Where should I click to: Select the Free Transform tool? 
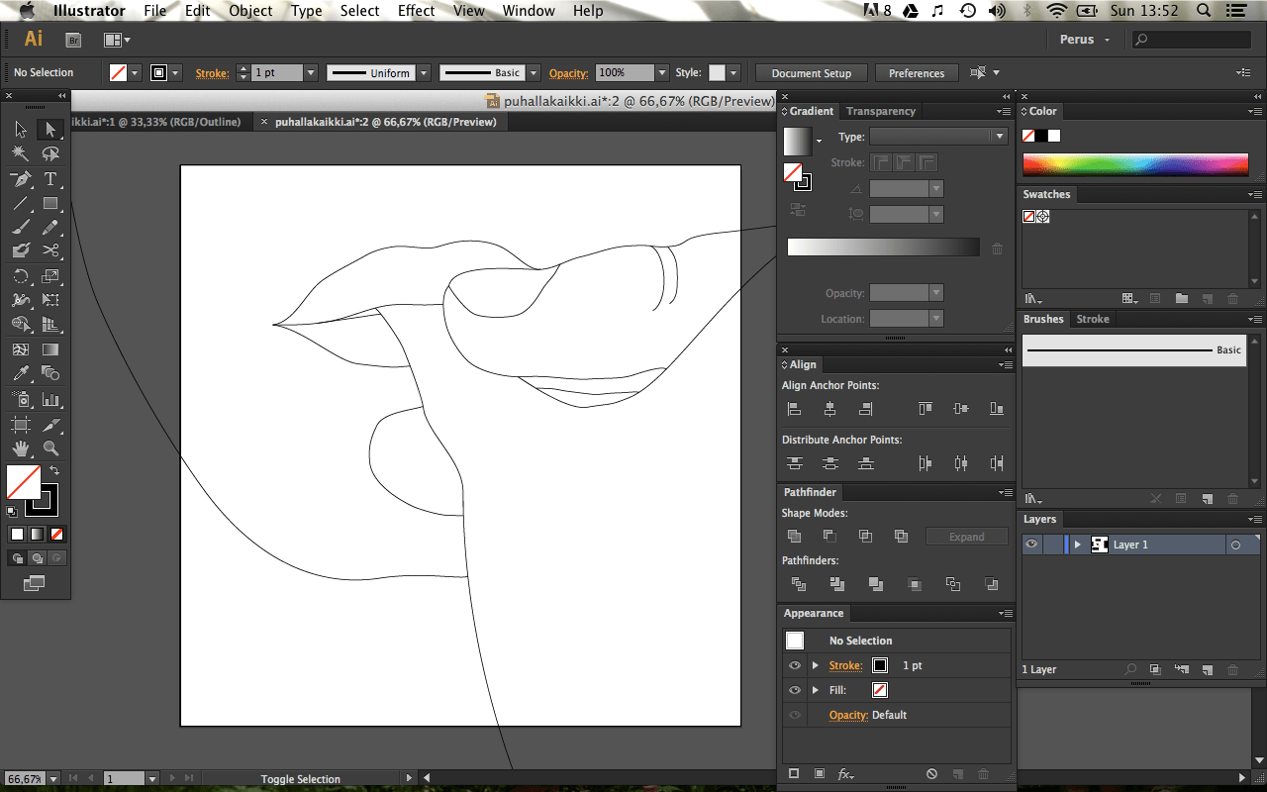click(x=50, y=300)
